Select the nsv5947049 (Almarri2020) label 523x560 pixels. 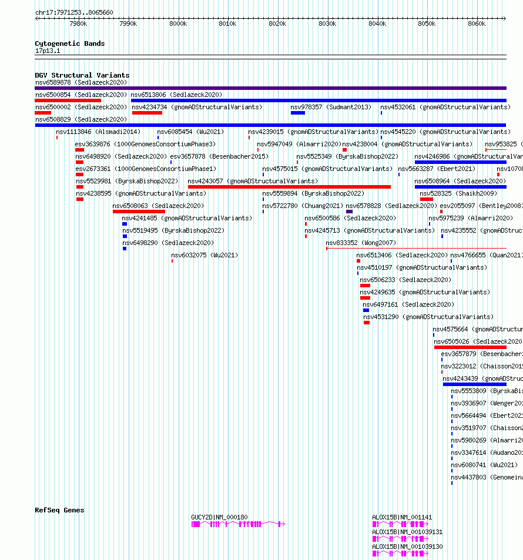click(x=299, y=145)
